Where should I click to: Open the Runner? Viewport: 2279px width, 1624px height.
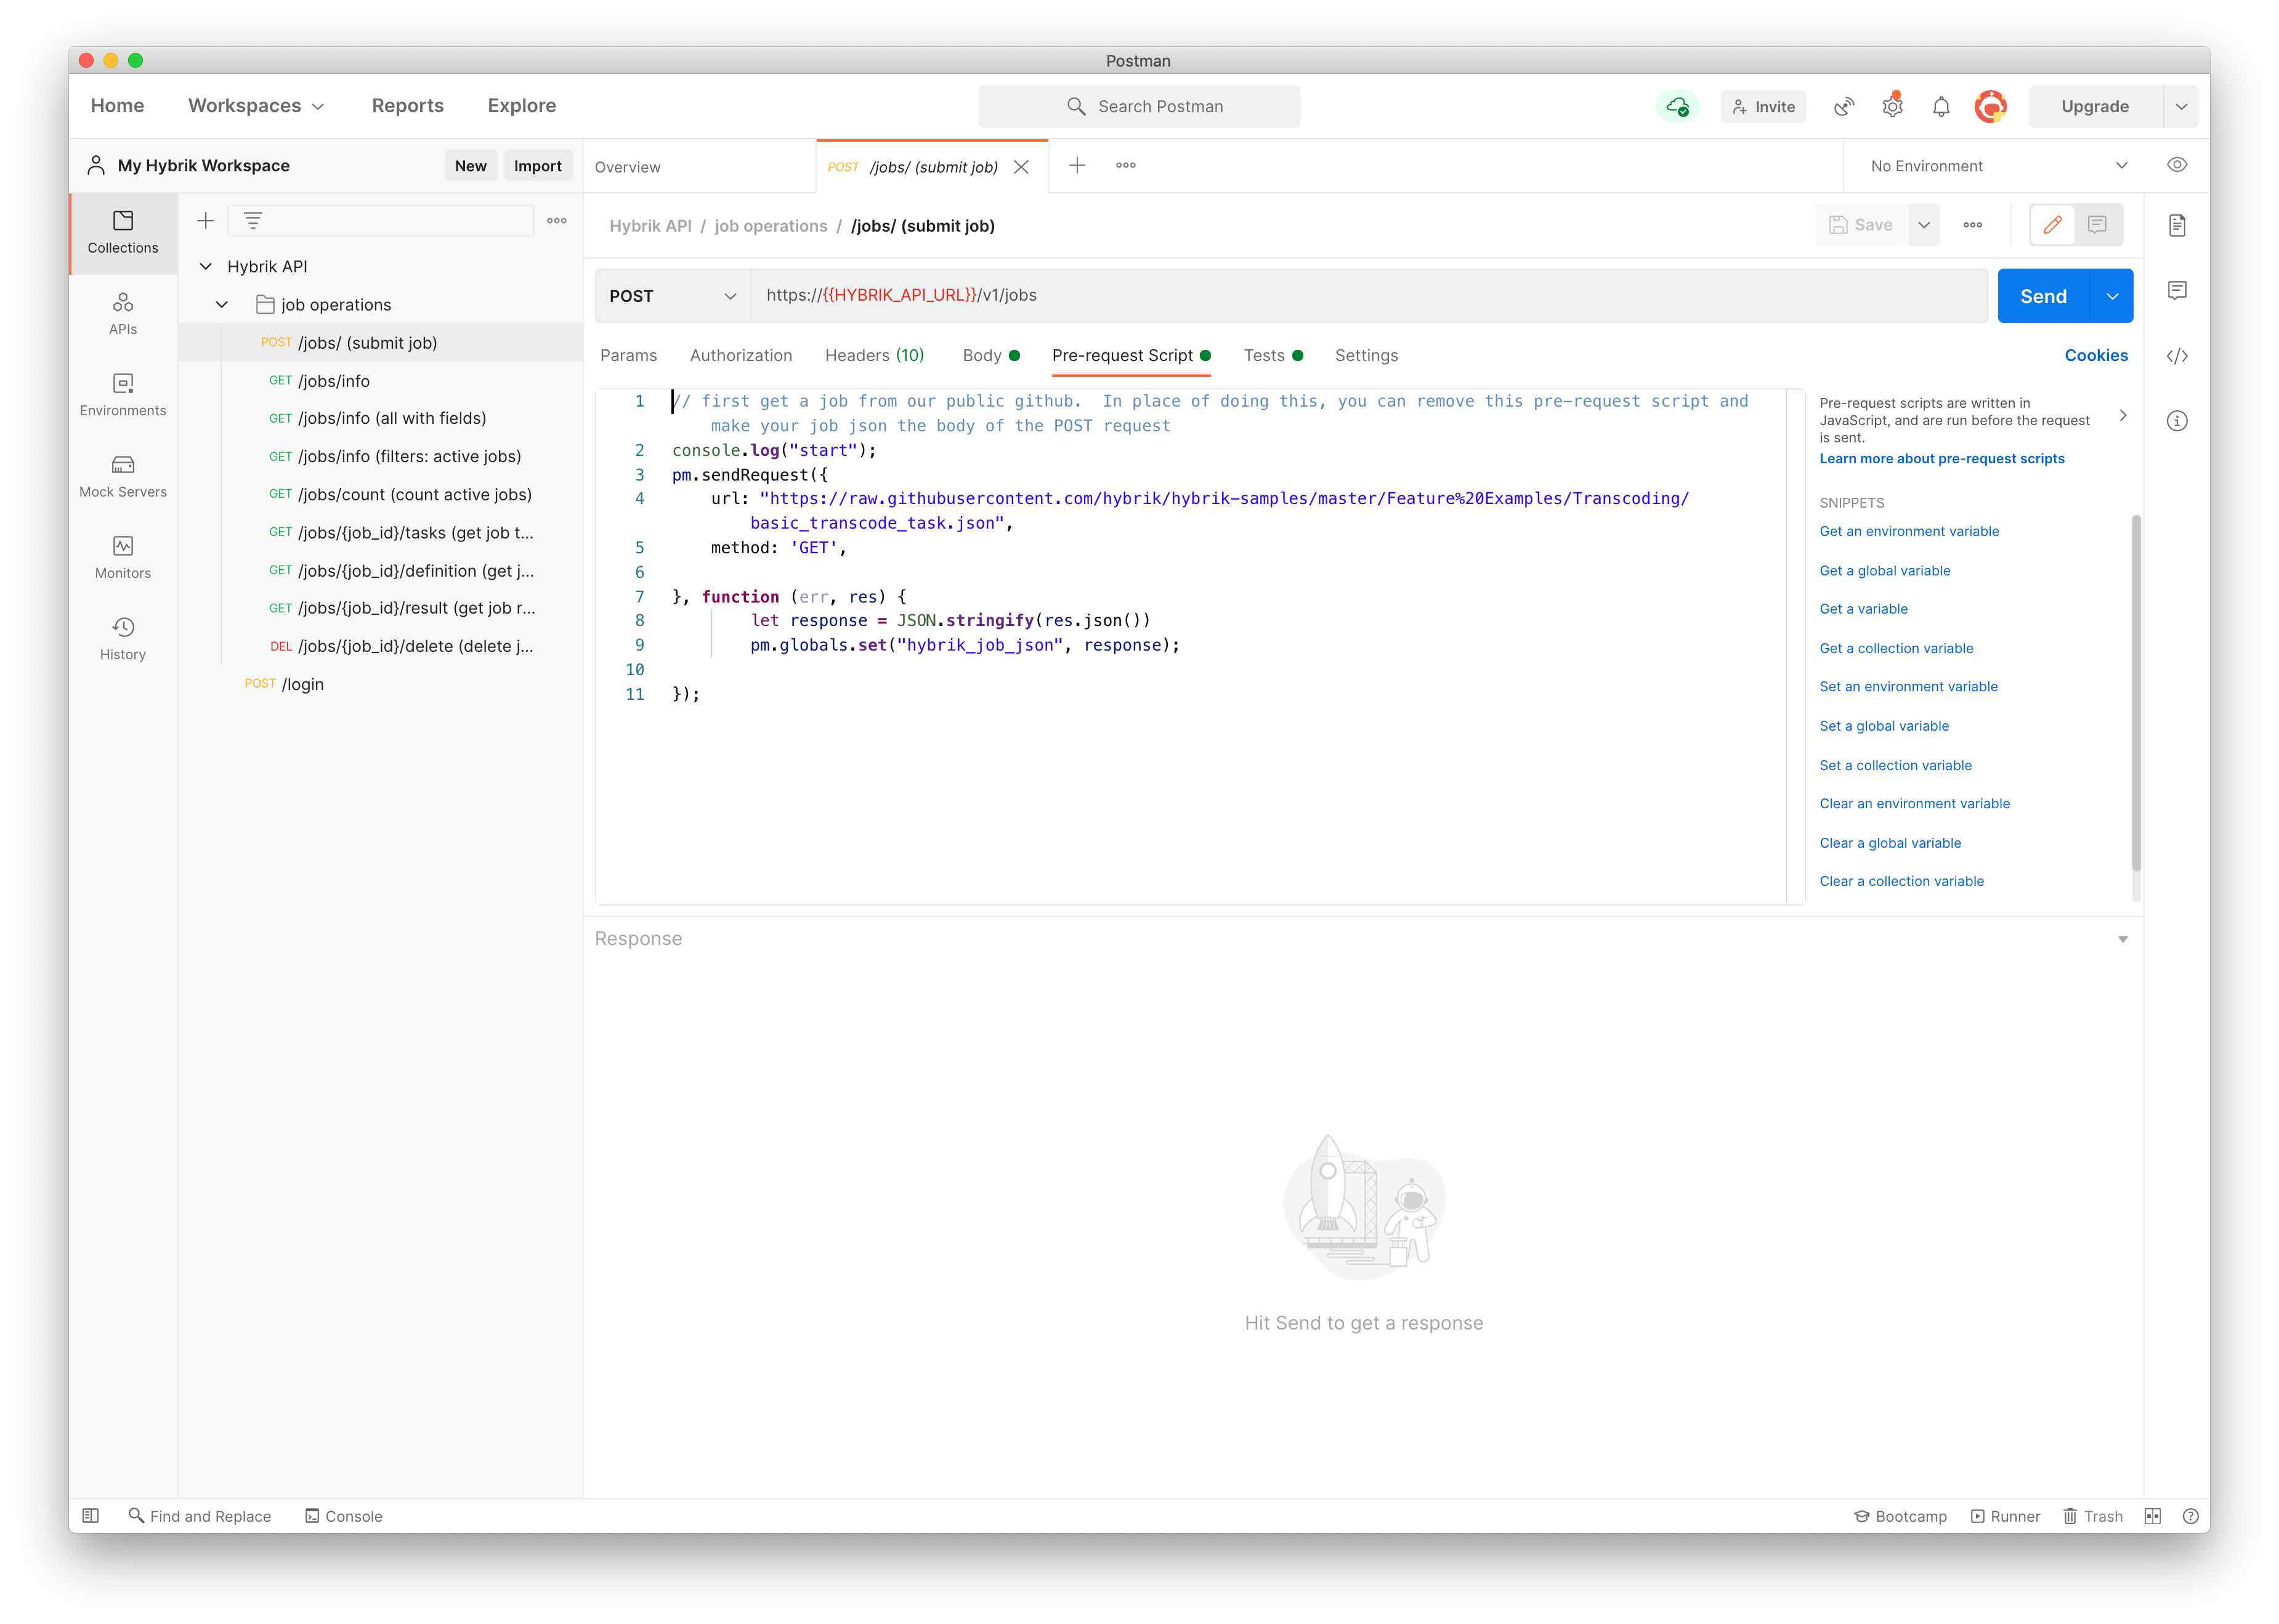pyautogui.click(x=2004, y=1516)
